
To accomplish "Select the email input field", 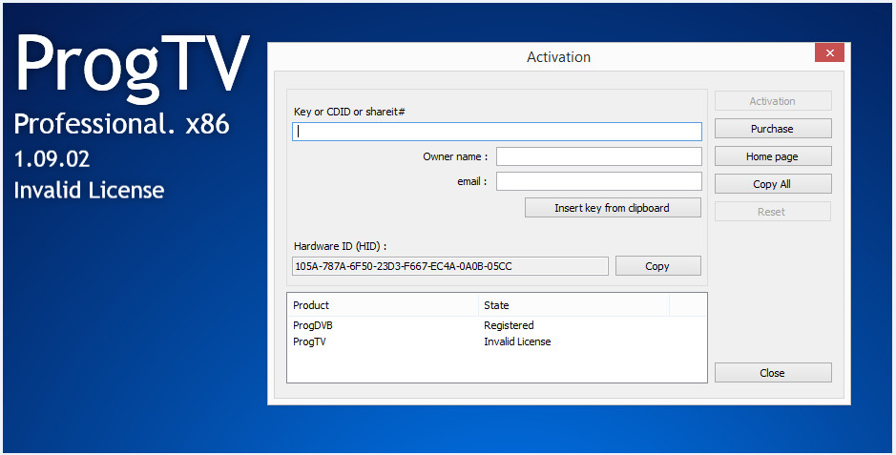I will (599, 181).
